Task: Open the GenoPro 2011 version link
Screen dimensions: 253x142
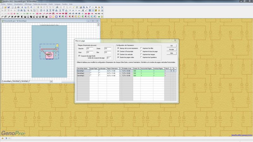Action: 241,135
